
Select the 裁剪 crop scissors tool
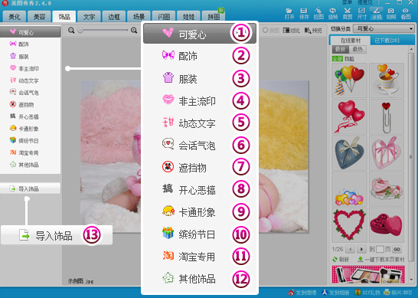point(348,13)
